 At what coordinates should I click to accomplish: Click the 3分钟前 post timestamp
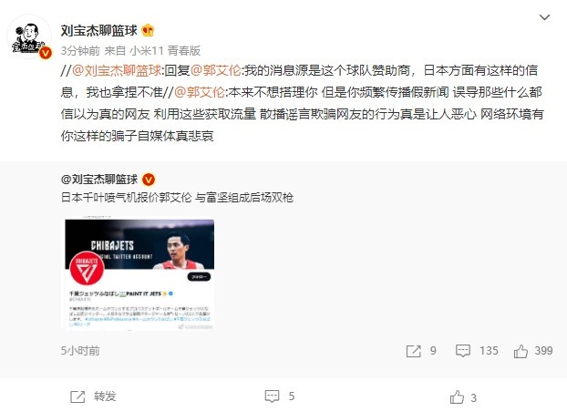(x=80, y=51)
